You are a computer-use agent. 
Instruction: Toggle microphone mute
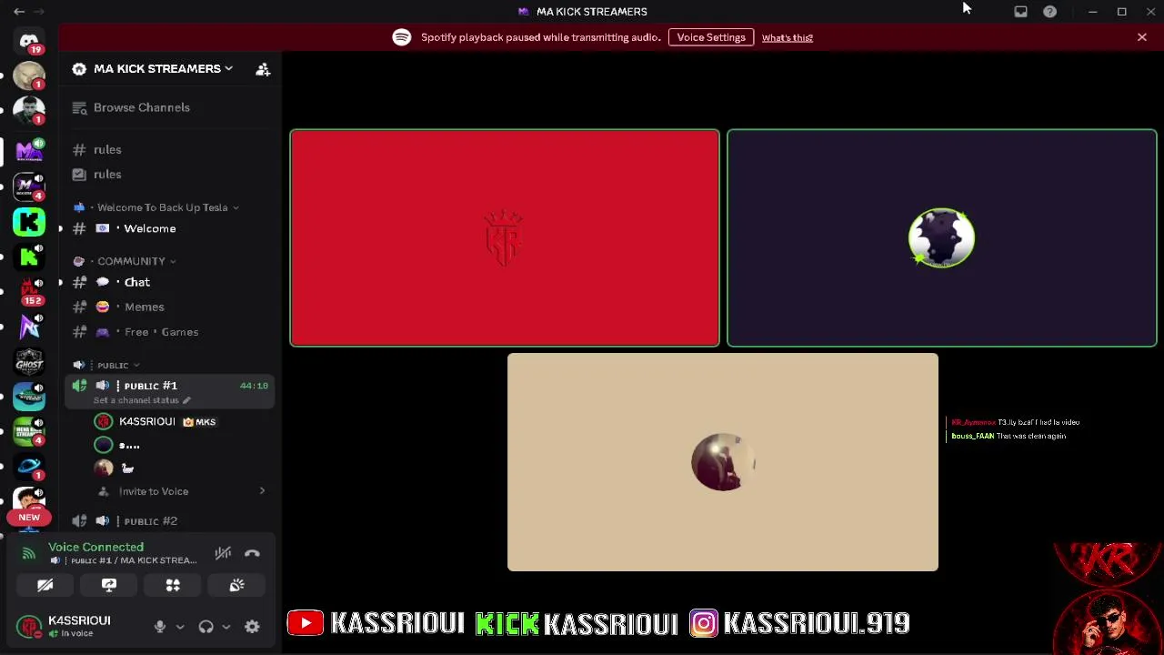coord(160,626)
